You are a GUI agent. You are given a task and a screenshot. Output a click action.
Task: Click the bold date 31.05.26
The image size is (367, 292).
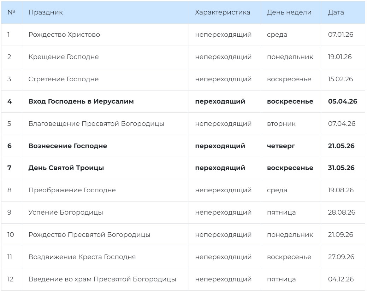(x=341, y=168)
